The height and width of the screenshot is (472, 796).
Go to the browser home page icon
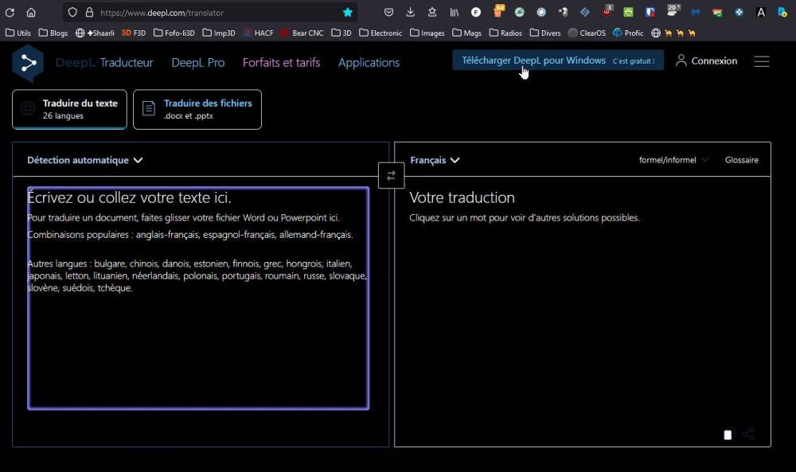[x=31, y=12]
